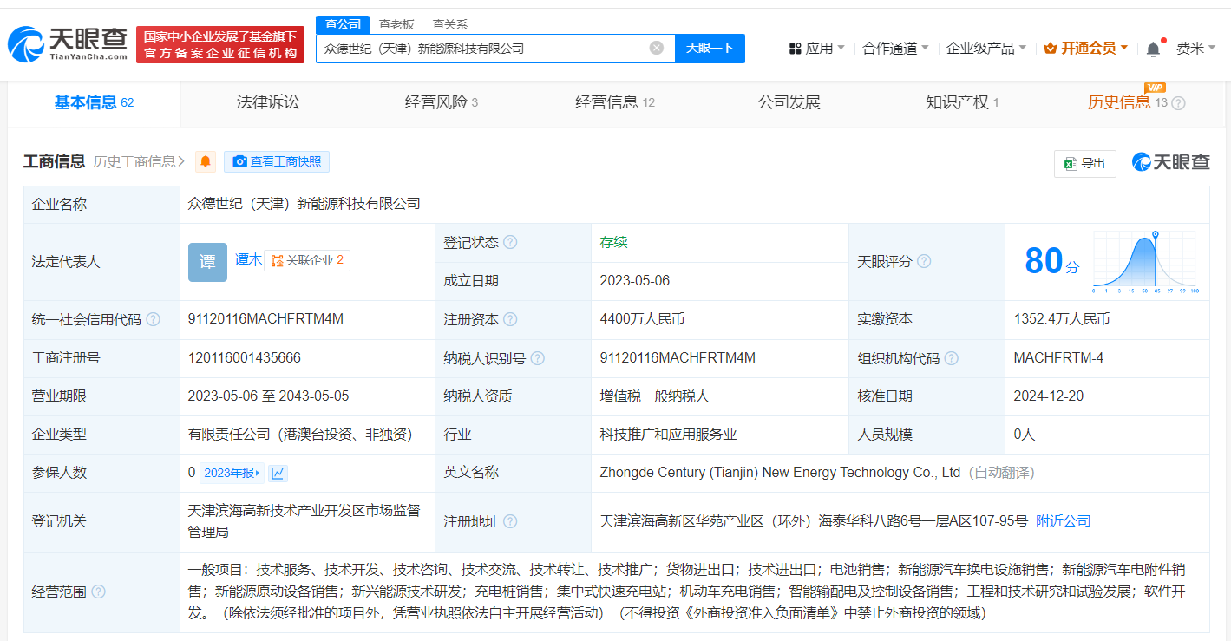Click the 天眼评分 score distribution chart
The height and width of the screenshot is (641, 1231).
pyautogui.click(x=1145, y=262)
